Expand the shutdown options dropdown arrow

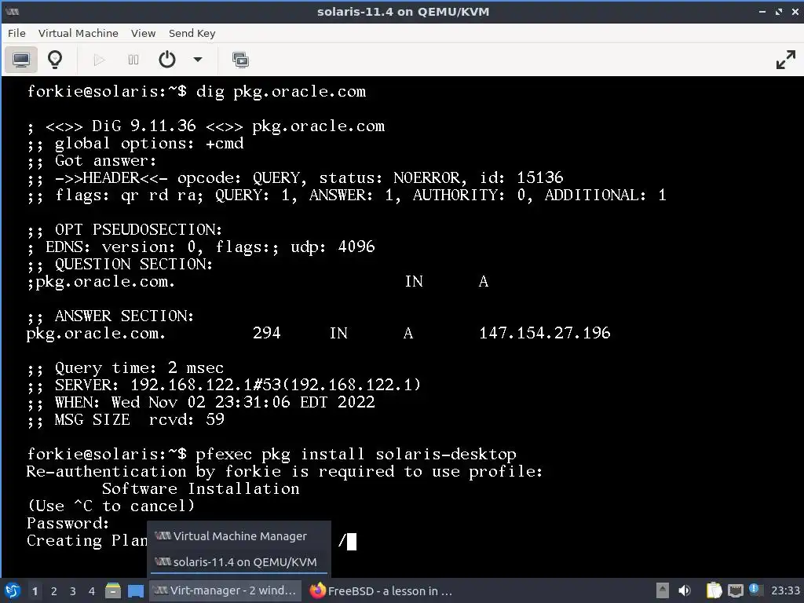coord(197,60)
